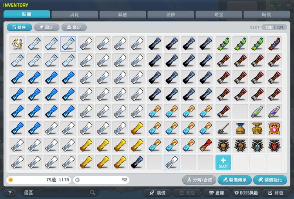The width and height of the screenshot is (294, 199).
Task: Open the 其他 tab
Action: [x=123, y=14]
